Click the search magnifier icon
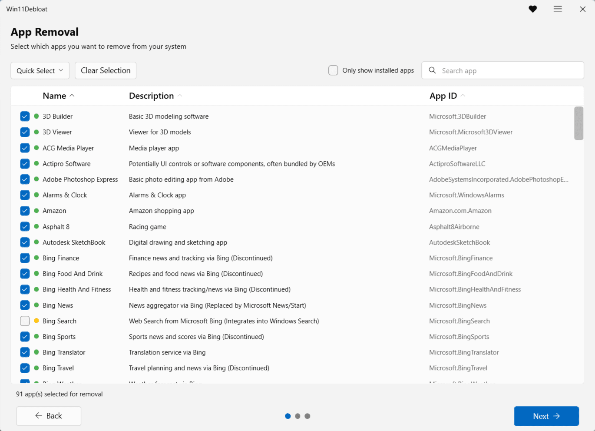595x431 pixels. [x=432, y=70]
